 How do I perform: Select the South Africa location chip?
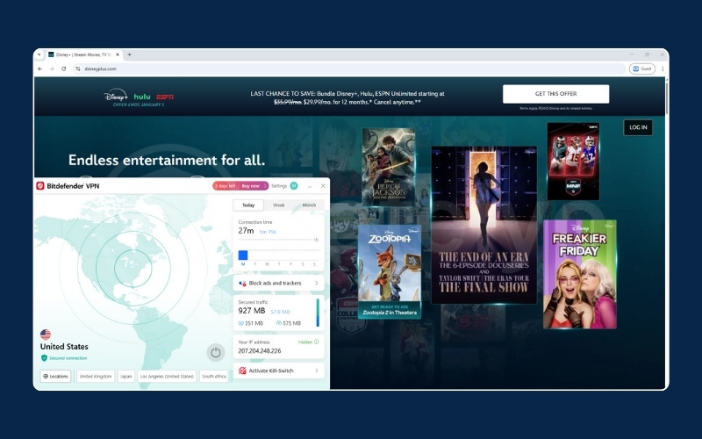213,377
